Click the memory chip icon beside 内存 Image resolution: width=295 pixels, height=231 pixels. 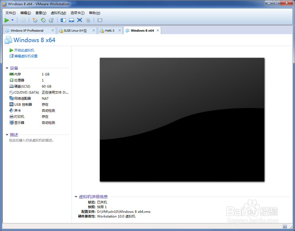(x=12, y=74)
